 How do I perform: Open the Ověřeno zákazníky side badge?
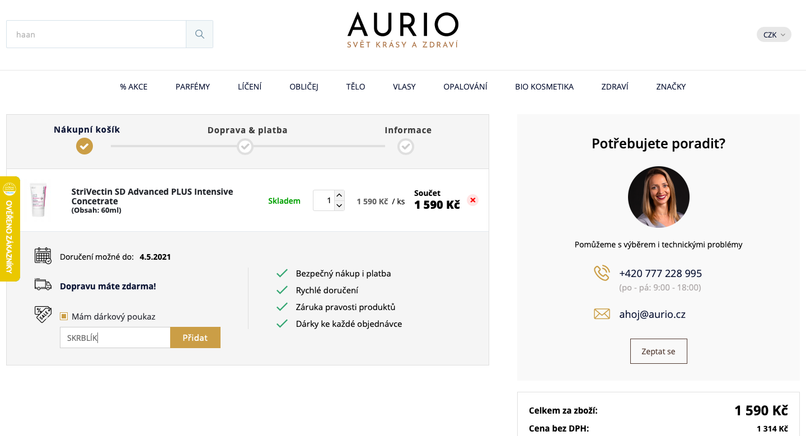point(10,229)
